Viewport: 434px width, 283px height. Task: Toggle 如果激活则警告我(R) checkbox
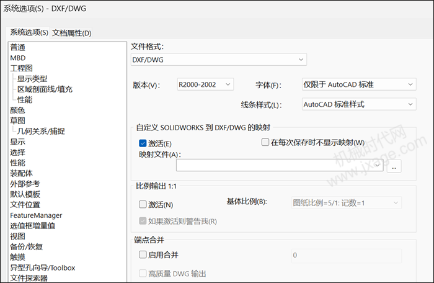143,221
